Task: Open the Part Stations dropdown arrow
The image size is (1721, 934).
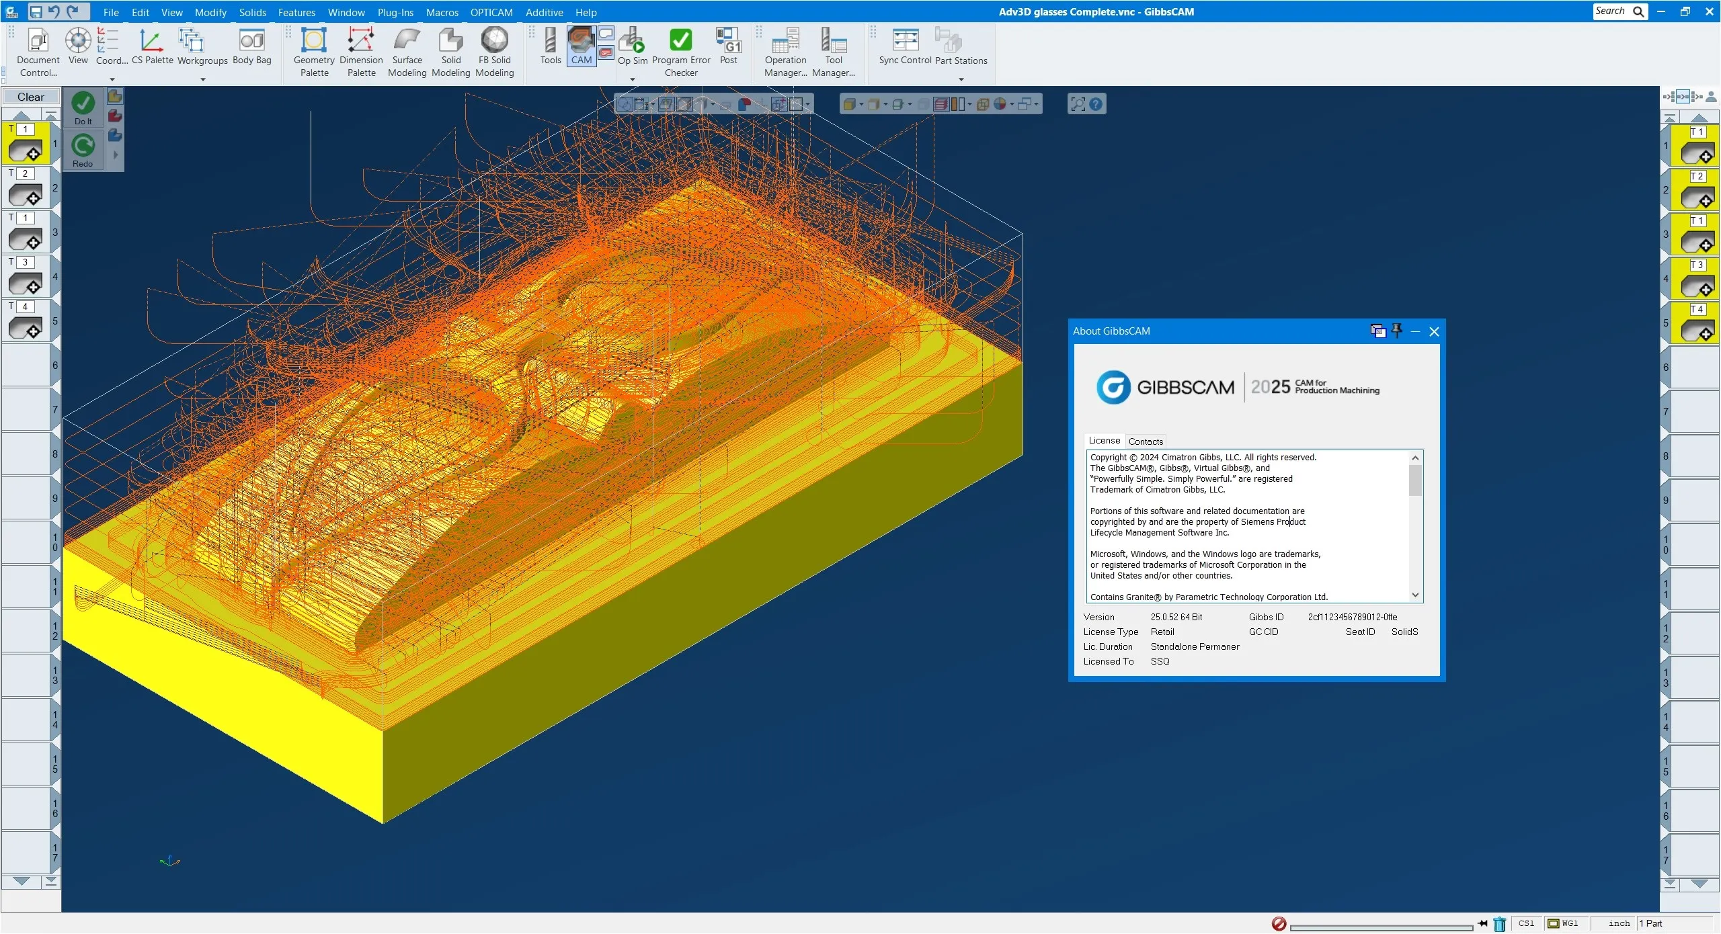Action: [x=961, y=79]
